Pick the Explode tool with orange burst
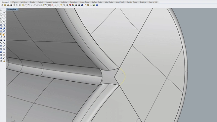Image resolution: width=217 pixels, height=122 pixels. (4, 34)
